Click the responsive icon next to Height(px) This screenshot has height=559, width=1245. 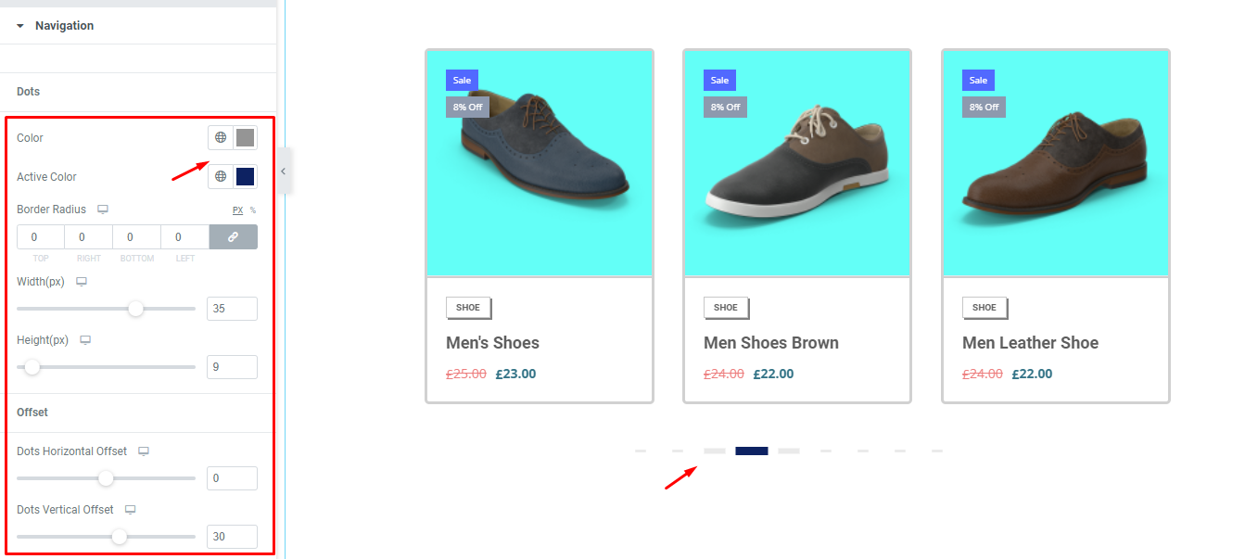pos(85,339)
